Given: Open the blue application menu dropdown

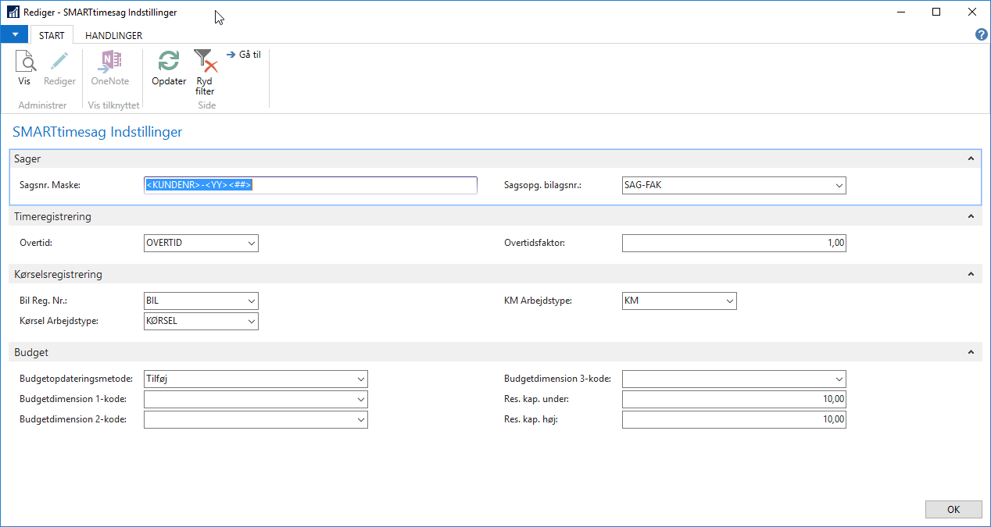Looking at the screenshot, I should [x=14, y=35].
